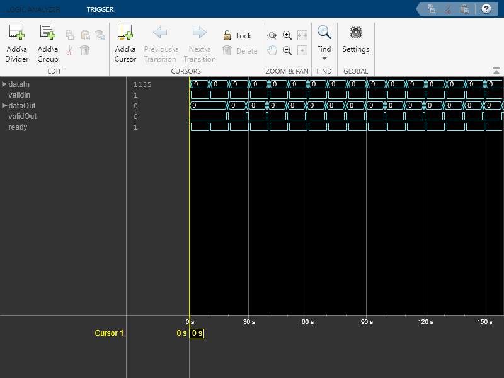Click the Zoom In magnifier icon
Viewport: 504px width, 378px height.
(287, 36)
